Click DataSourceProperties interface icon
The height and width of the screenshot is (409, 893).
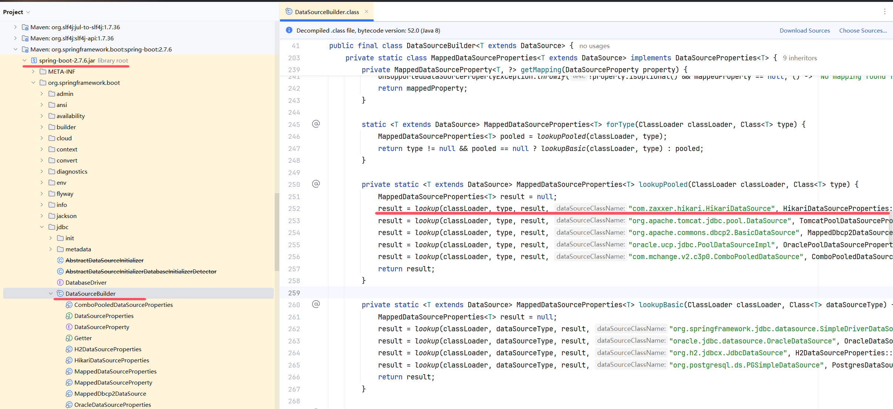click(x=69, y=316)
